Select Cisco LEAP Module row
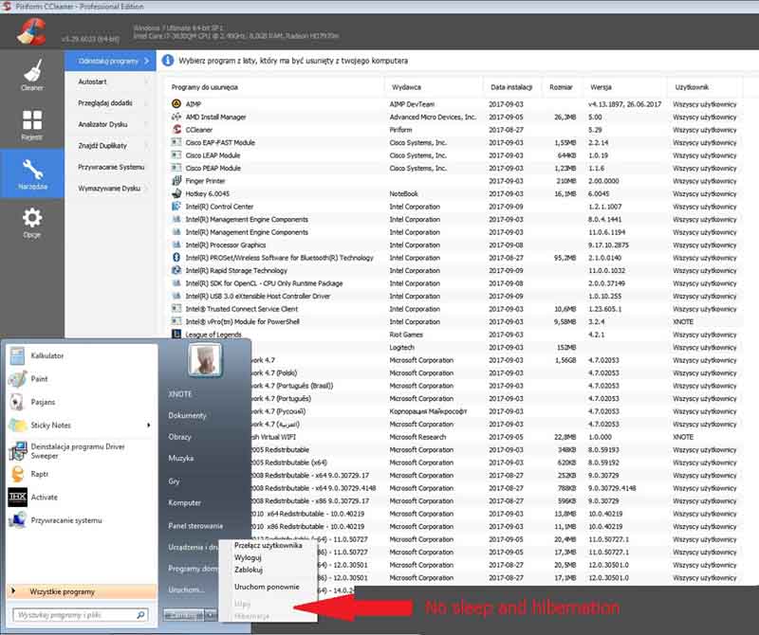 454,155
